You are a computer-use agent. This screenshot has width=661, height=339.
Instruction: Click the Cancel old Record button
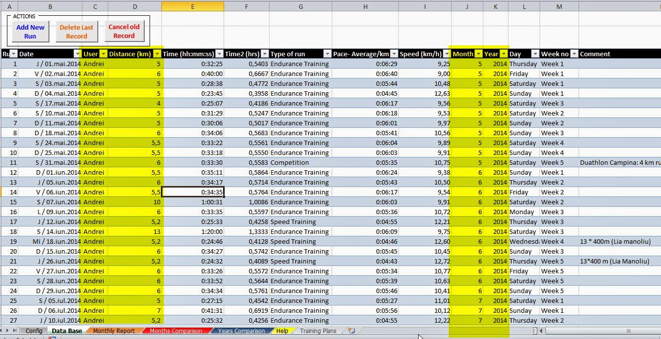point(124,31)
